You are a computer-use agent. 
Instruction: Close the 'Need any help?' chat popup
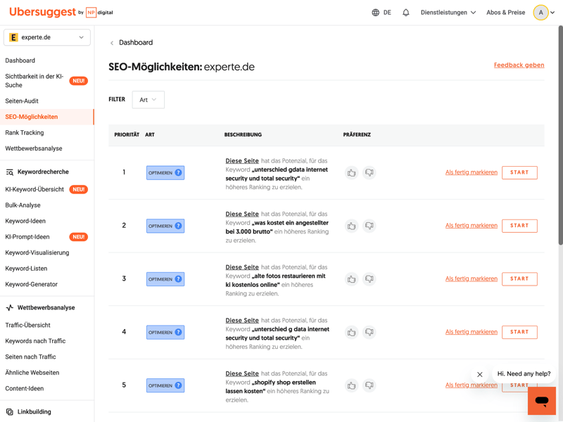(480, 375)
